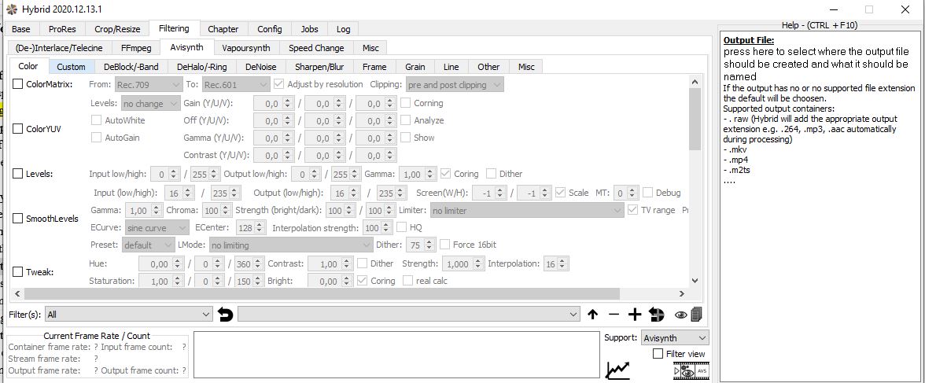Image resolution: width=925 pixels, height=383 pixels.
Task: Enable the SmoothLevels checkbox
Action: [18, 219]
